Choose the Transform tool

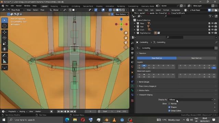4,49
